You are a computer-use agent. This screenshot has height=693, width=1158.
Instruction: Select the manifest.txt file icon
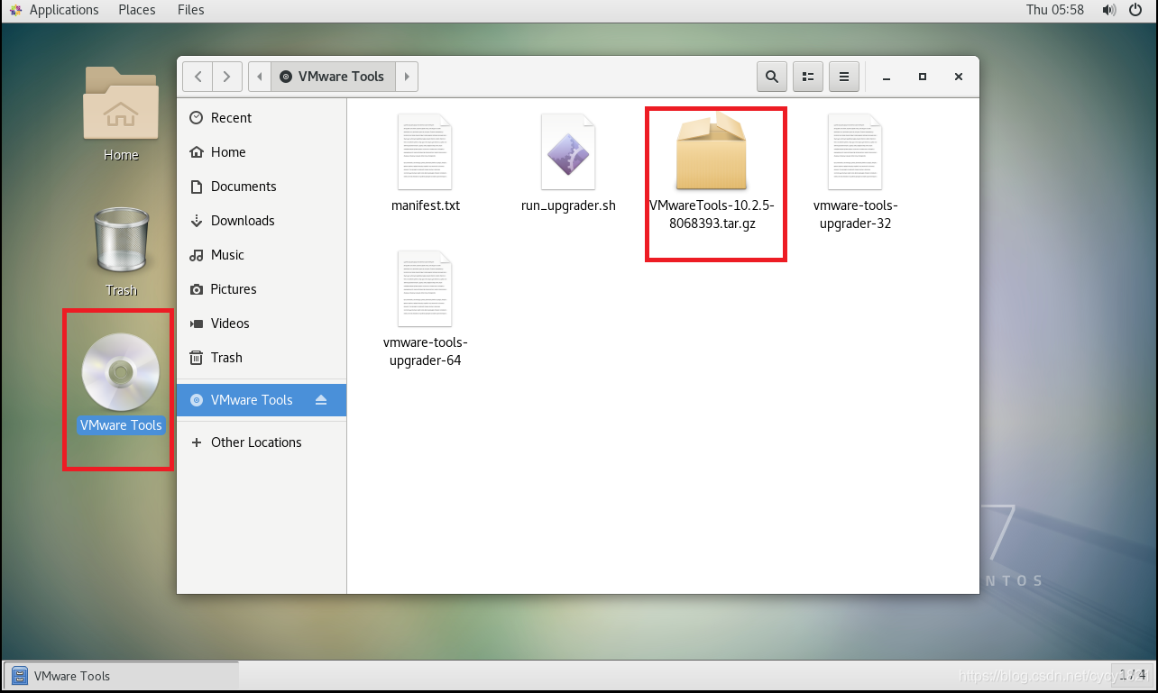(x=425, y=151)
